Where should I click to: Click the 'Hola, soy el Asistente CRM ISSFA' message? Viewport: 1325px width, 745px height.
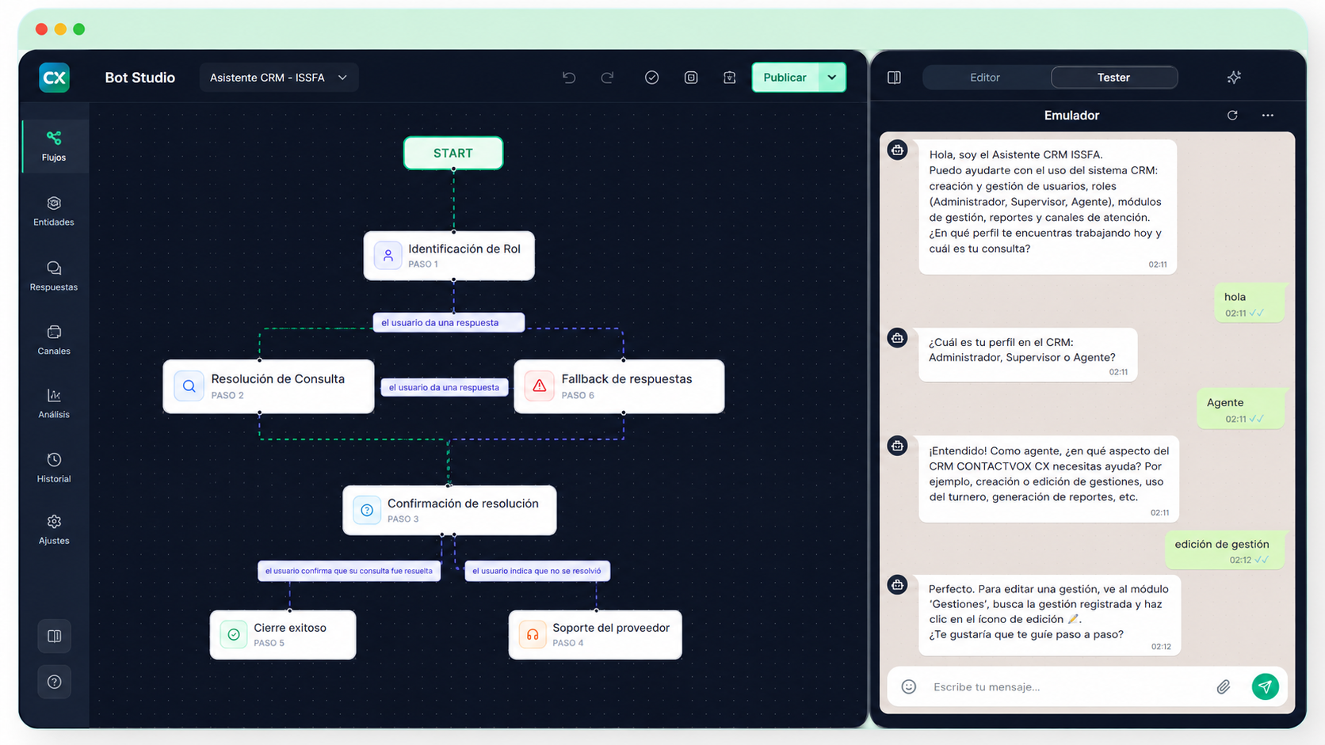(1048, 207)
